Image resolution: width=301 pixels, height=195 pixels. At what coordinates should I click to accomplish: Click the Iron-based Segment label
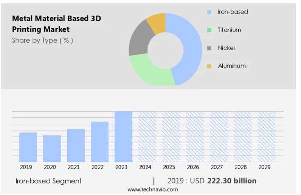pos(48,181)
